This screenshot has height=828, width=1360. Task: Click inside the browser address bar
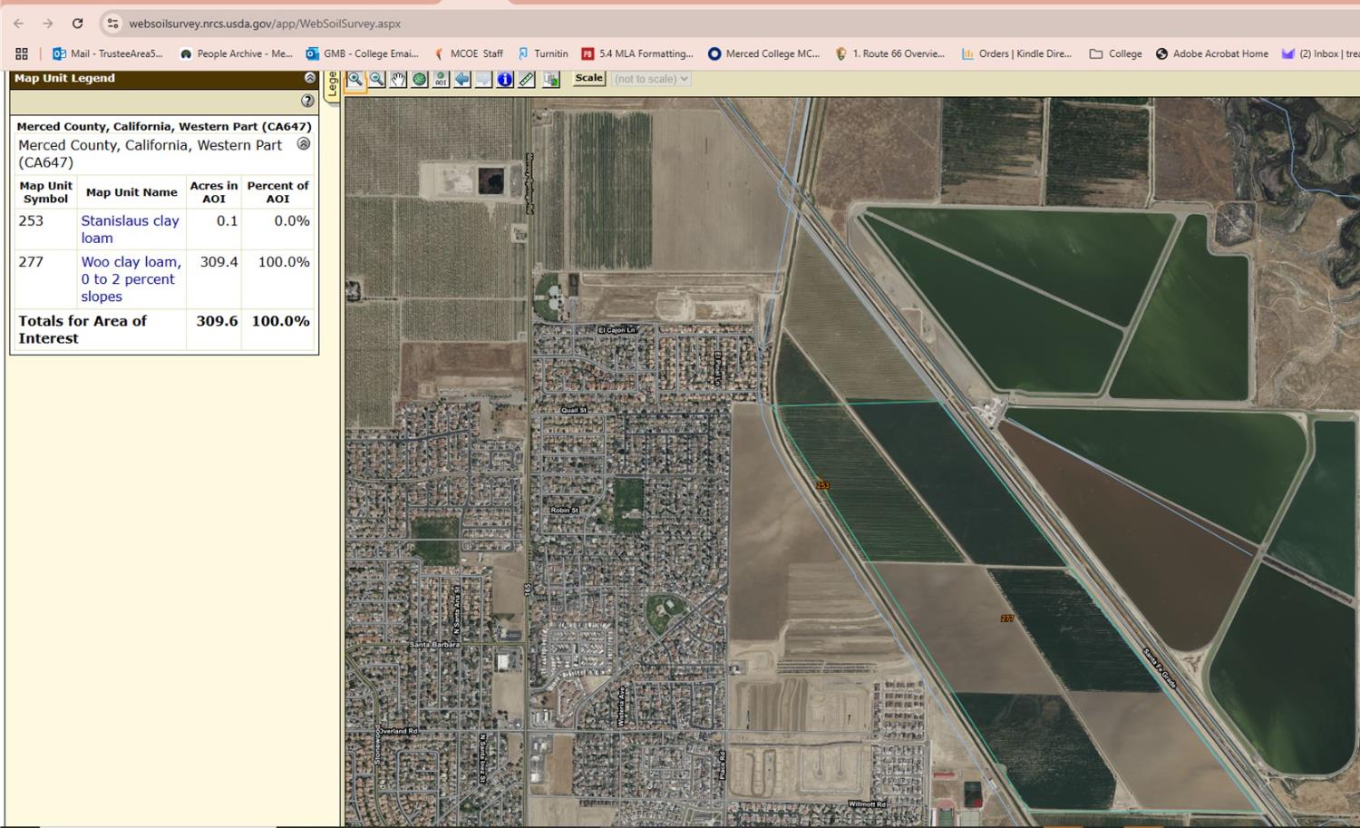click(254, 24)
